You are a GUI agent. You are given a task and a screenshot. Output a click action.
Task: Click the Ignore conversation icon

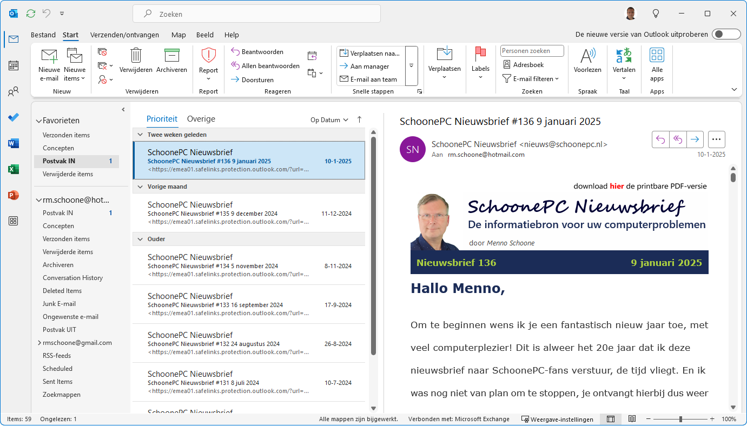[103, 52]
